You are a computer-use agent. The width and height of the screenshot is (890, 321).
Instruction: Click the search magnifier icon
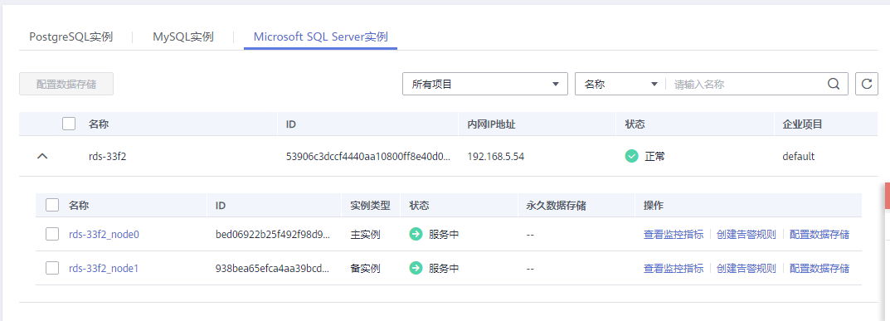click(x=834, y=84)
